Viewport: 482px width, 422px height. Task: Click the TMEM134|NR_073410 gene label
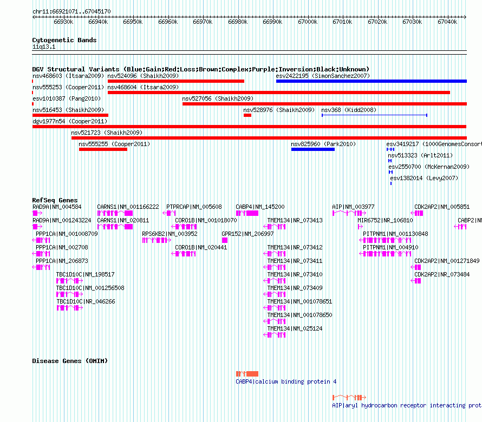click(x=295, y=274)
